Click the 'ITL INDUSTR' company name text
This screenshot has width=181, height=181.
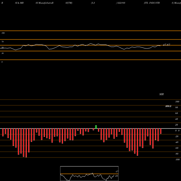click(152, 3)
